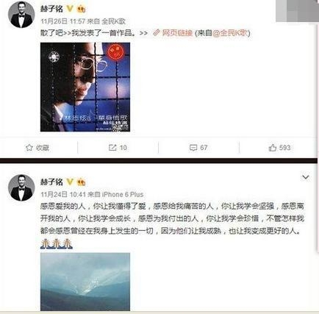Image resolution: width=319 pixels, height=314 pixels.
Task: Click the repost icon showing 10
Action: point(112,148)
